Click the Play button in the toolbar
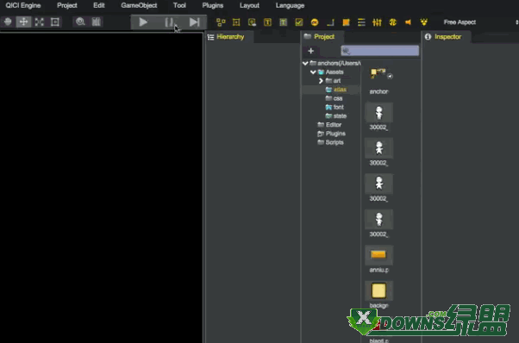The height and width of the screenshot is (343, 519). (143, 22)
